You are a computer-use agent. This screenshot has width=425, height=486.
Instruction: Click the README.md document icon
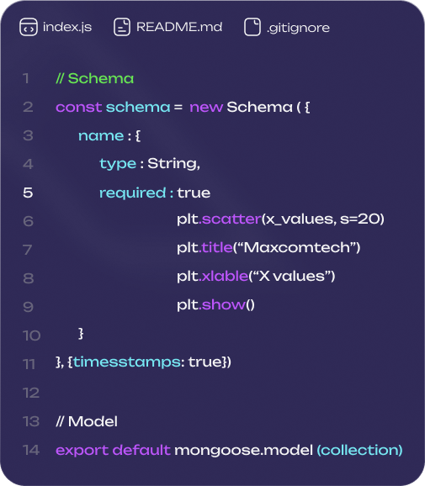(122, 27)
